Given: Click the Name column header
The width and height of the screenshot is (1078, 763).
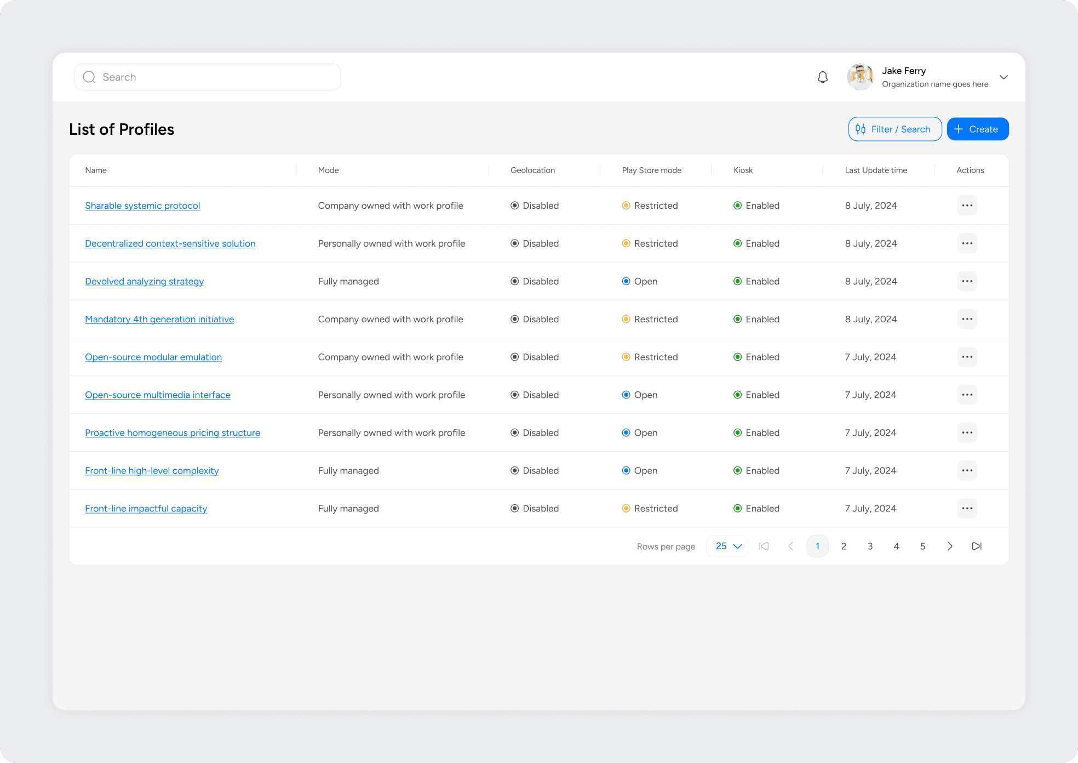Looking at the screenshot, I should click(96, 170).
